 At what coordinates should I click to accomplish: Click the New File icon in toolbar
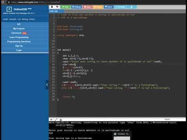[x=52, y=7]
